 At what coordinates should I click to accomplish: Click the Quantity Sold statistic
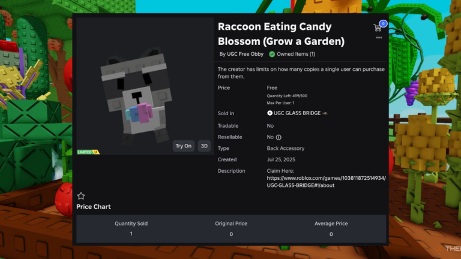131,228
